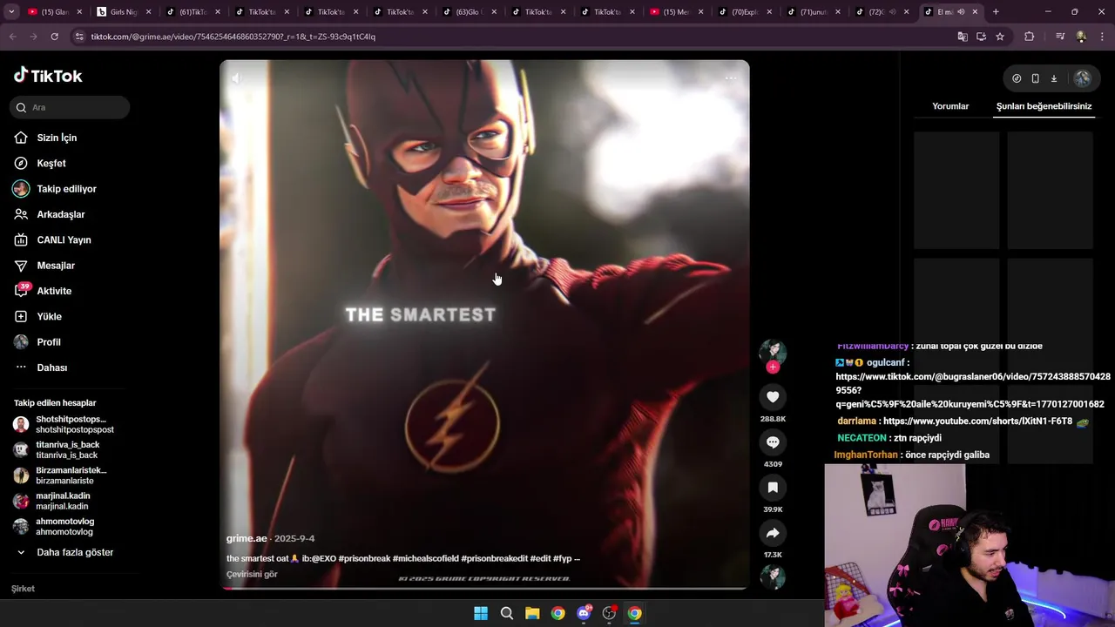Bookmark the page with the star icon

click(x=1000, y=37)
